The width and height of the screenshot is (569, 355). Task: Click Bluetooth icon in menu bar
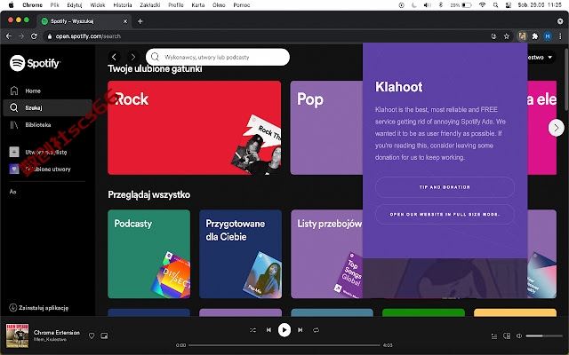441,5
